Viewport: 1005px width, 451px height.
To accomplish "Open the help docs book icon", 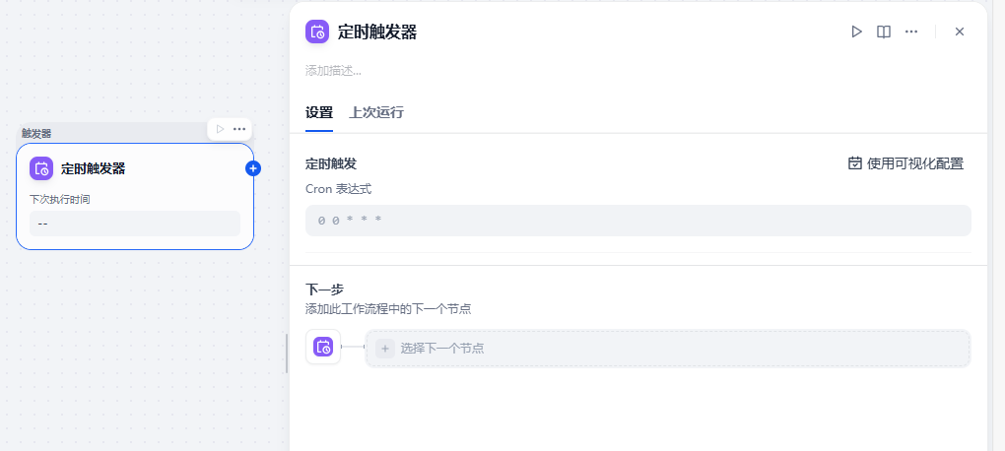I will pos(884,32).
